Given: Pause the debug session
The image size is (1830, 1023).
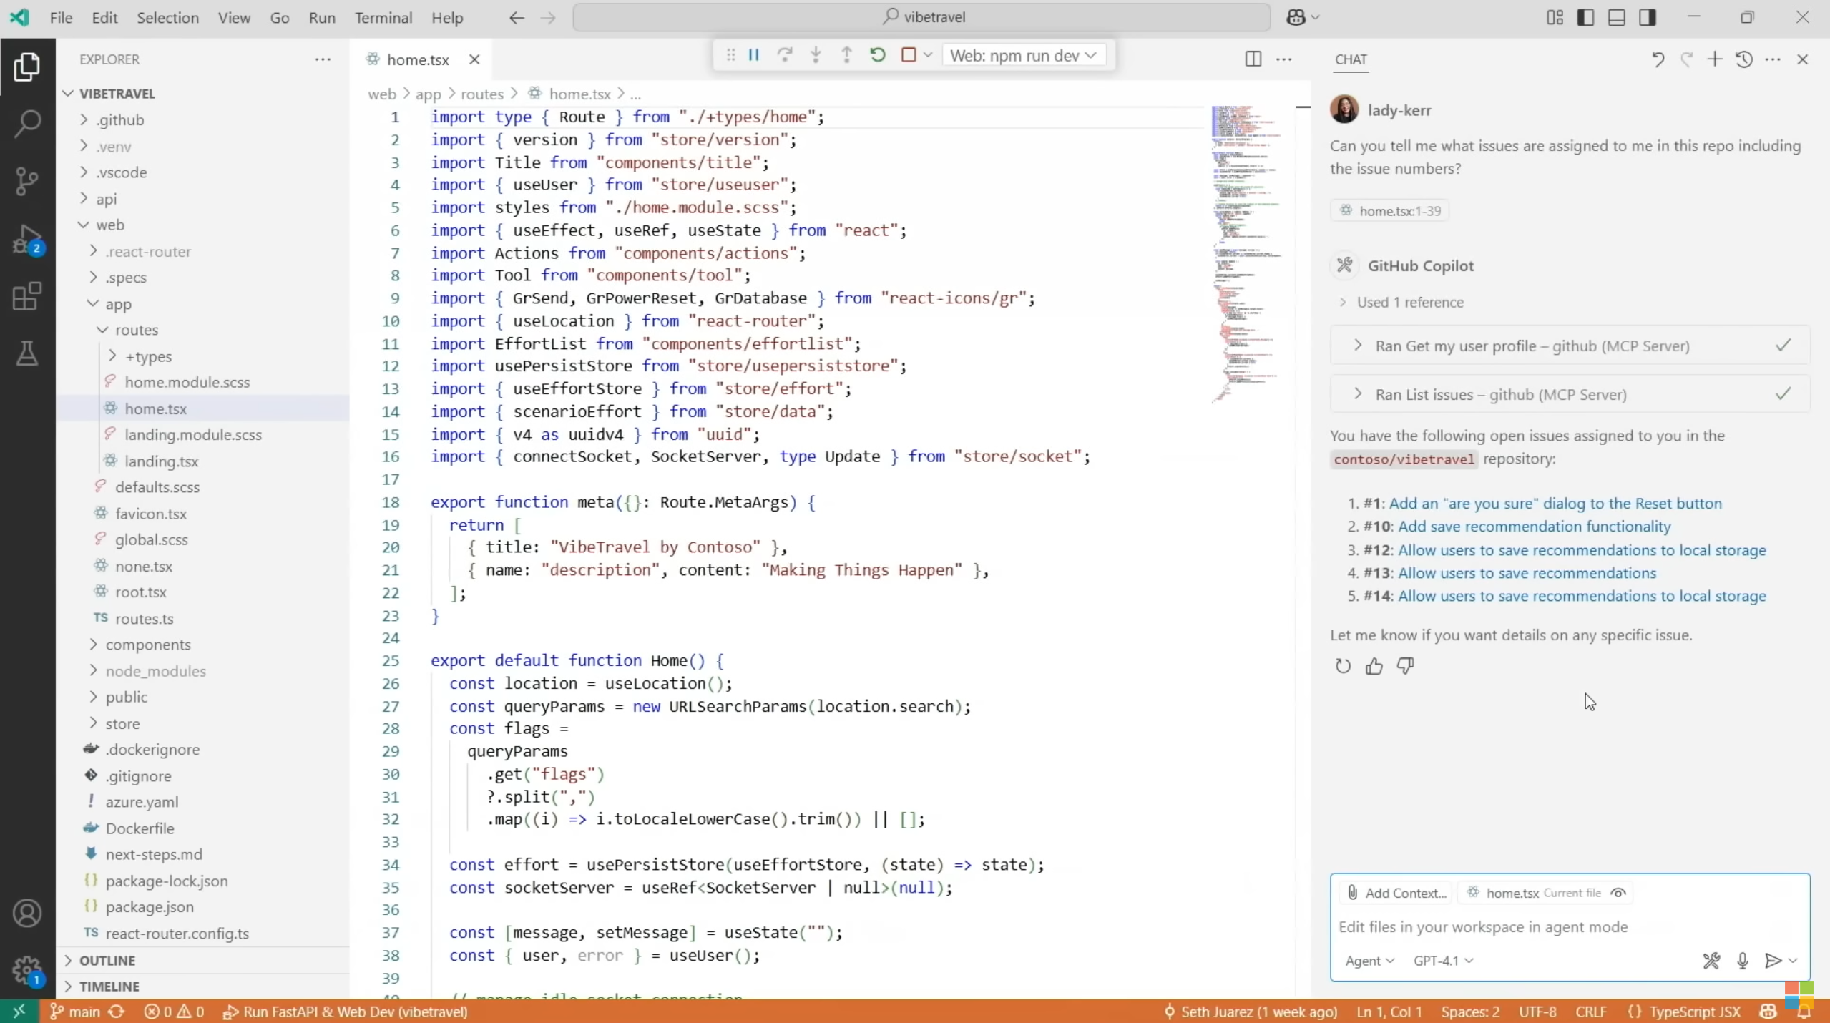Looking at the screenshot, I should tap(753, 55).
